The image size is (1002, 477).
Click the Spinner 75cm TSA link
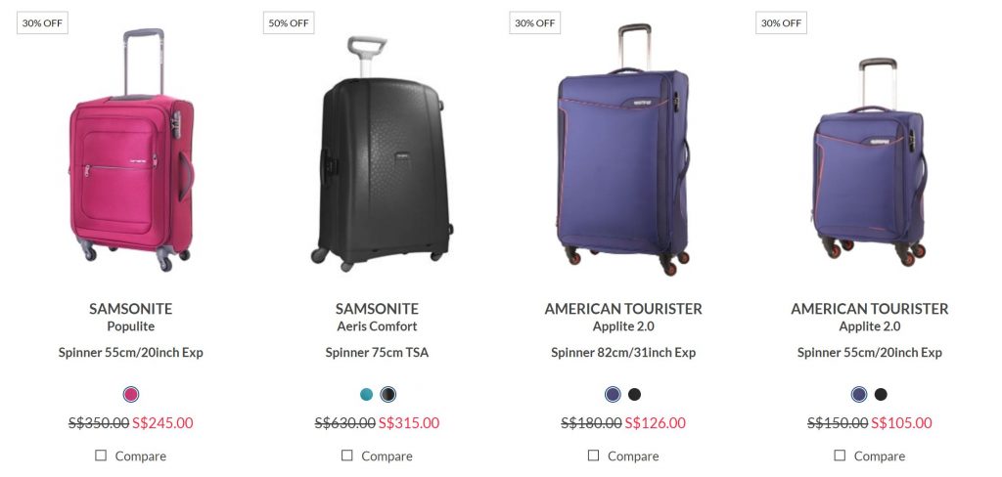(377, 353)
